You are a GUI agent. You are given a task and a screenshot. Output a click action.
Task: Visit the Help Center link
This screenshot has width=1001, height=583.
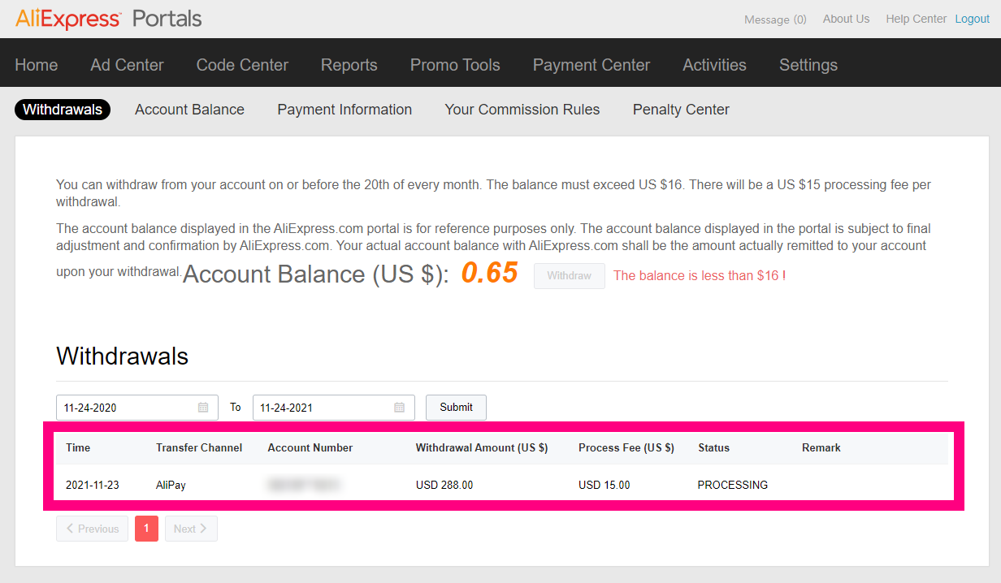point(916,19)
